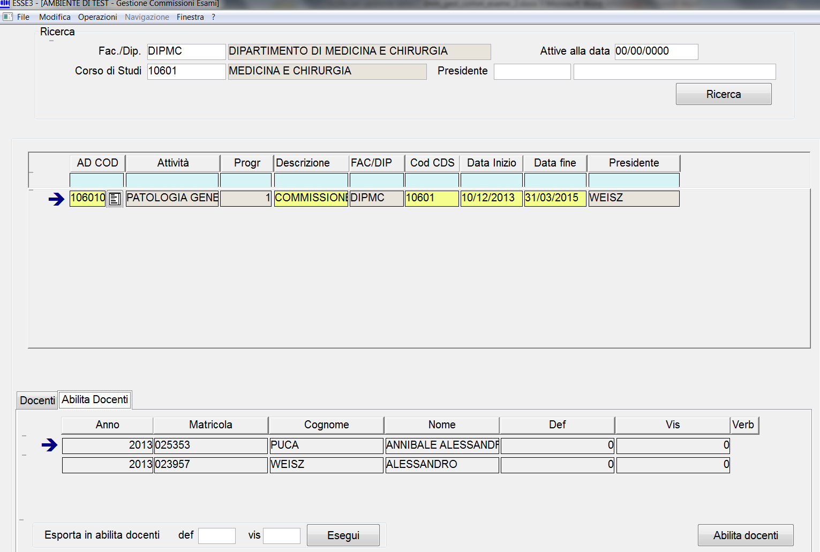Click the Nome column header
Image resolution: width=820 pixels, height=552 pixels.
(442, 425)
